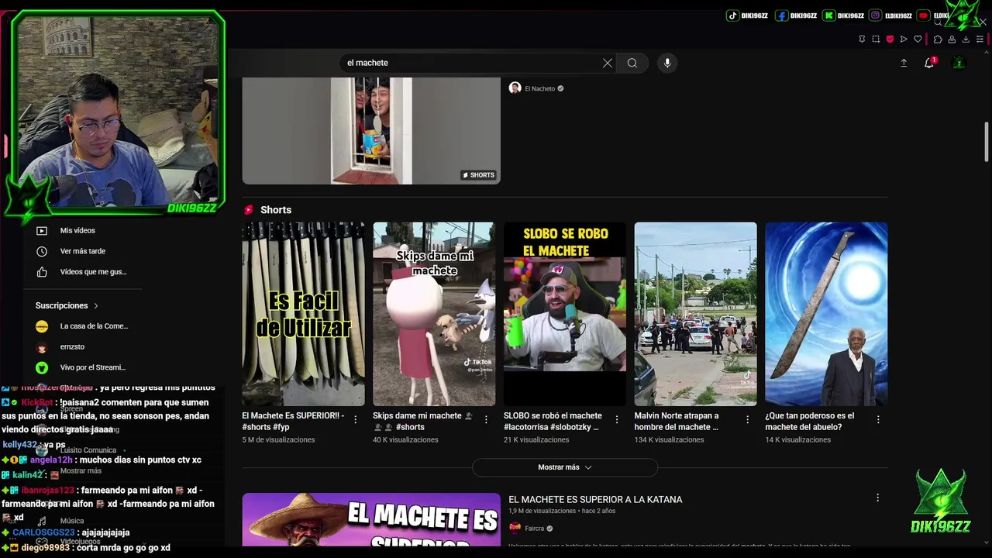The image size is (992, 558).
Task: Click the Faircra channel avatar
Action: pyautogui.click(x=515, y=529)
